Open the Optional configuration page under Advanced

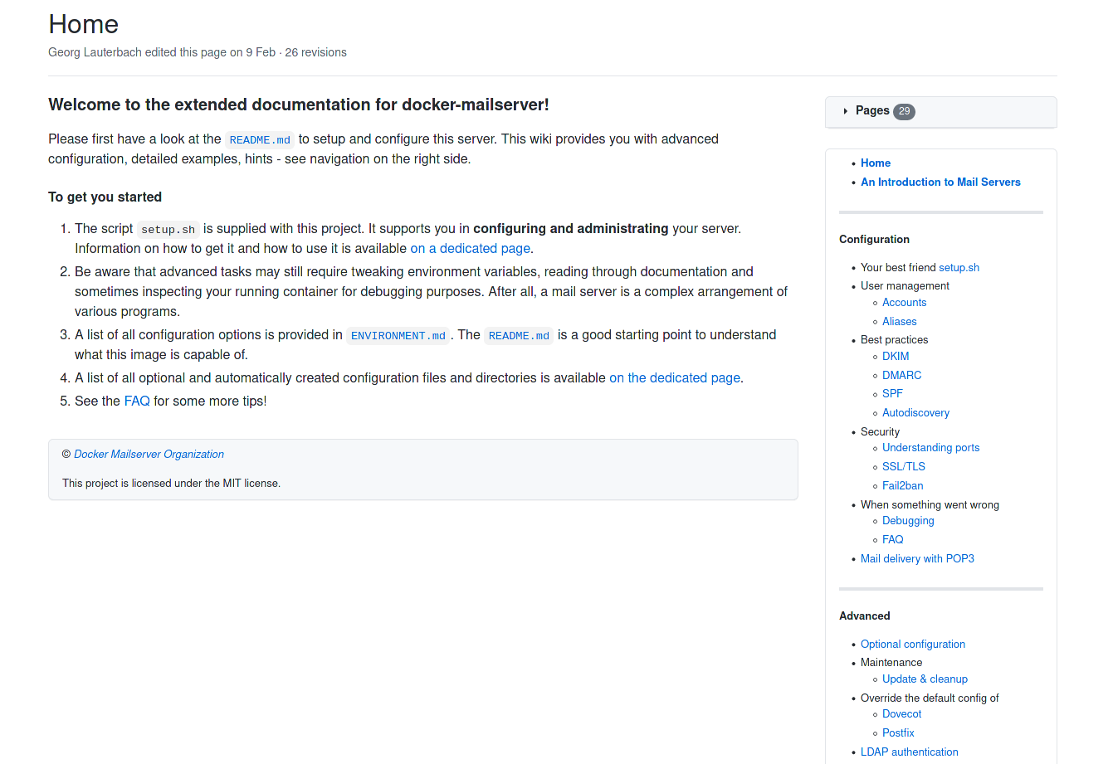click(912, 644)
